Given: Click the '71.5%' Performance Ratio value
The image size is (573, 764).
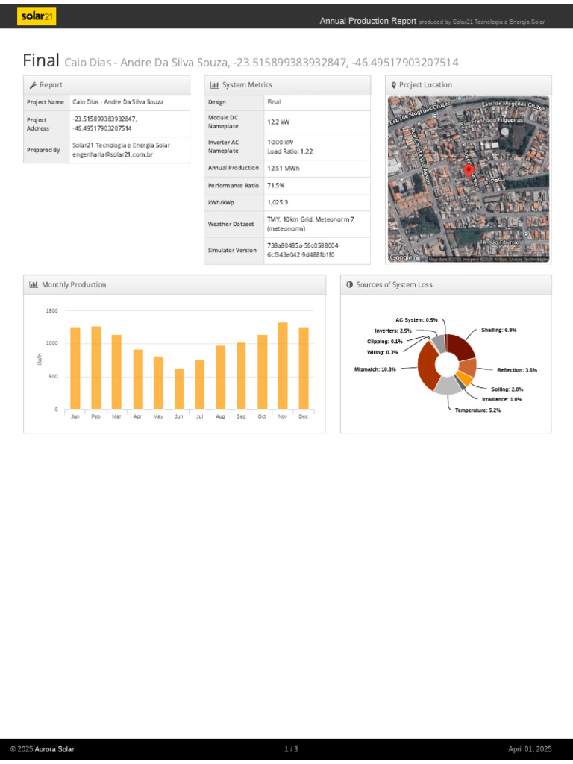Looking at the screenshot, I should [x=276, y=186].
